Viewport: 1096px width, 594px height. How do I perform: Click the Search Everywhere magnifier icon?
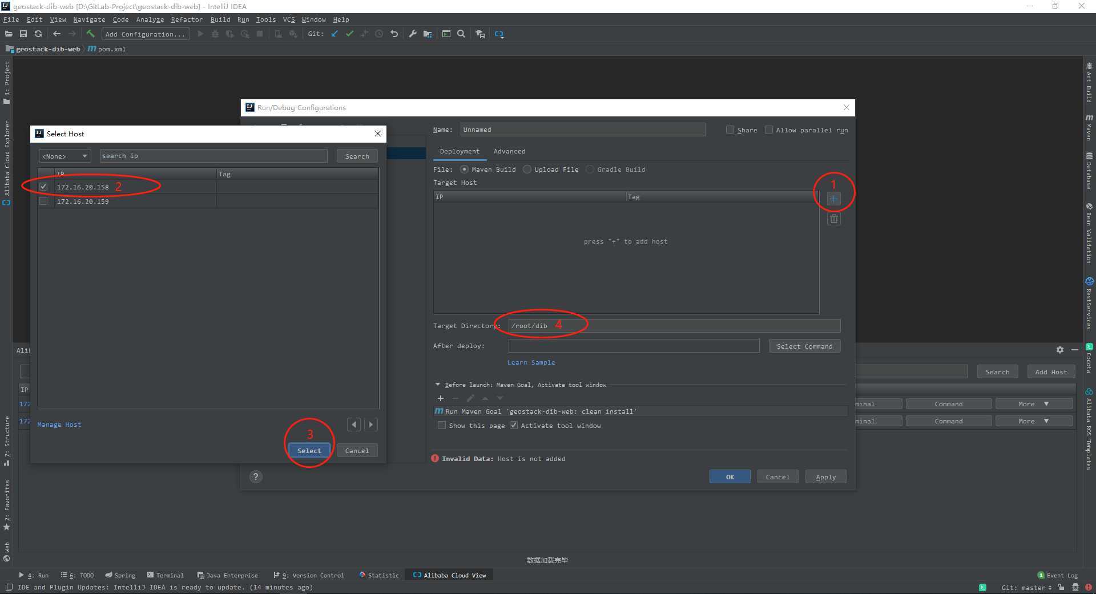[x=461, y=34]
